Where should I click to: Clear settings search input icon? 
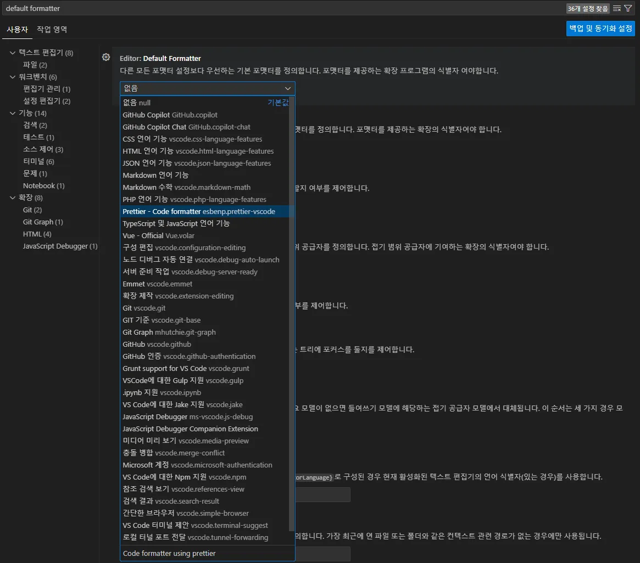(x=617, y=8)
